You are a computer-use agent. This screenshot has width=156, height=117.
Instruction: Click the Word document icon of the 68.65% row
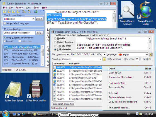55,85
